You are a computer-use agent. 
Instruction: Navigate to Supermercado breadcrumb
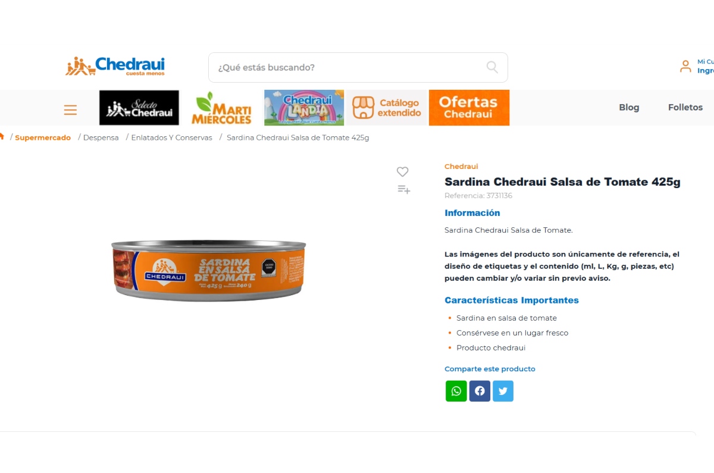pos(43,137)
